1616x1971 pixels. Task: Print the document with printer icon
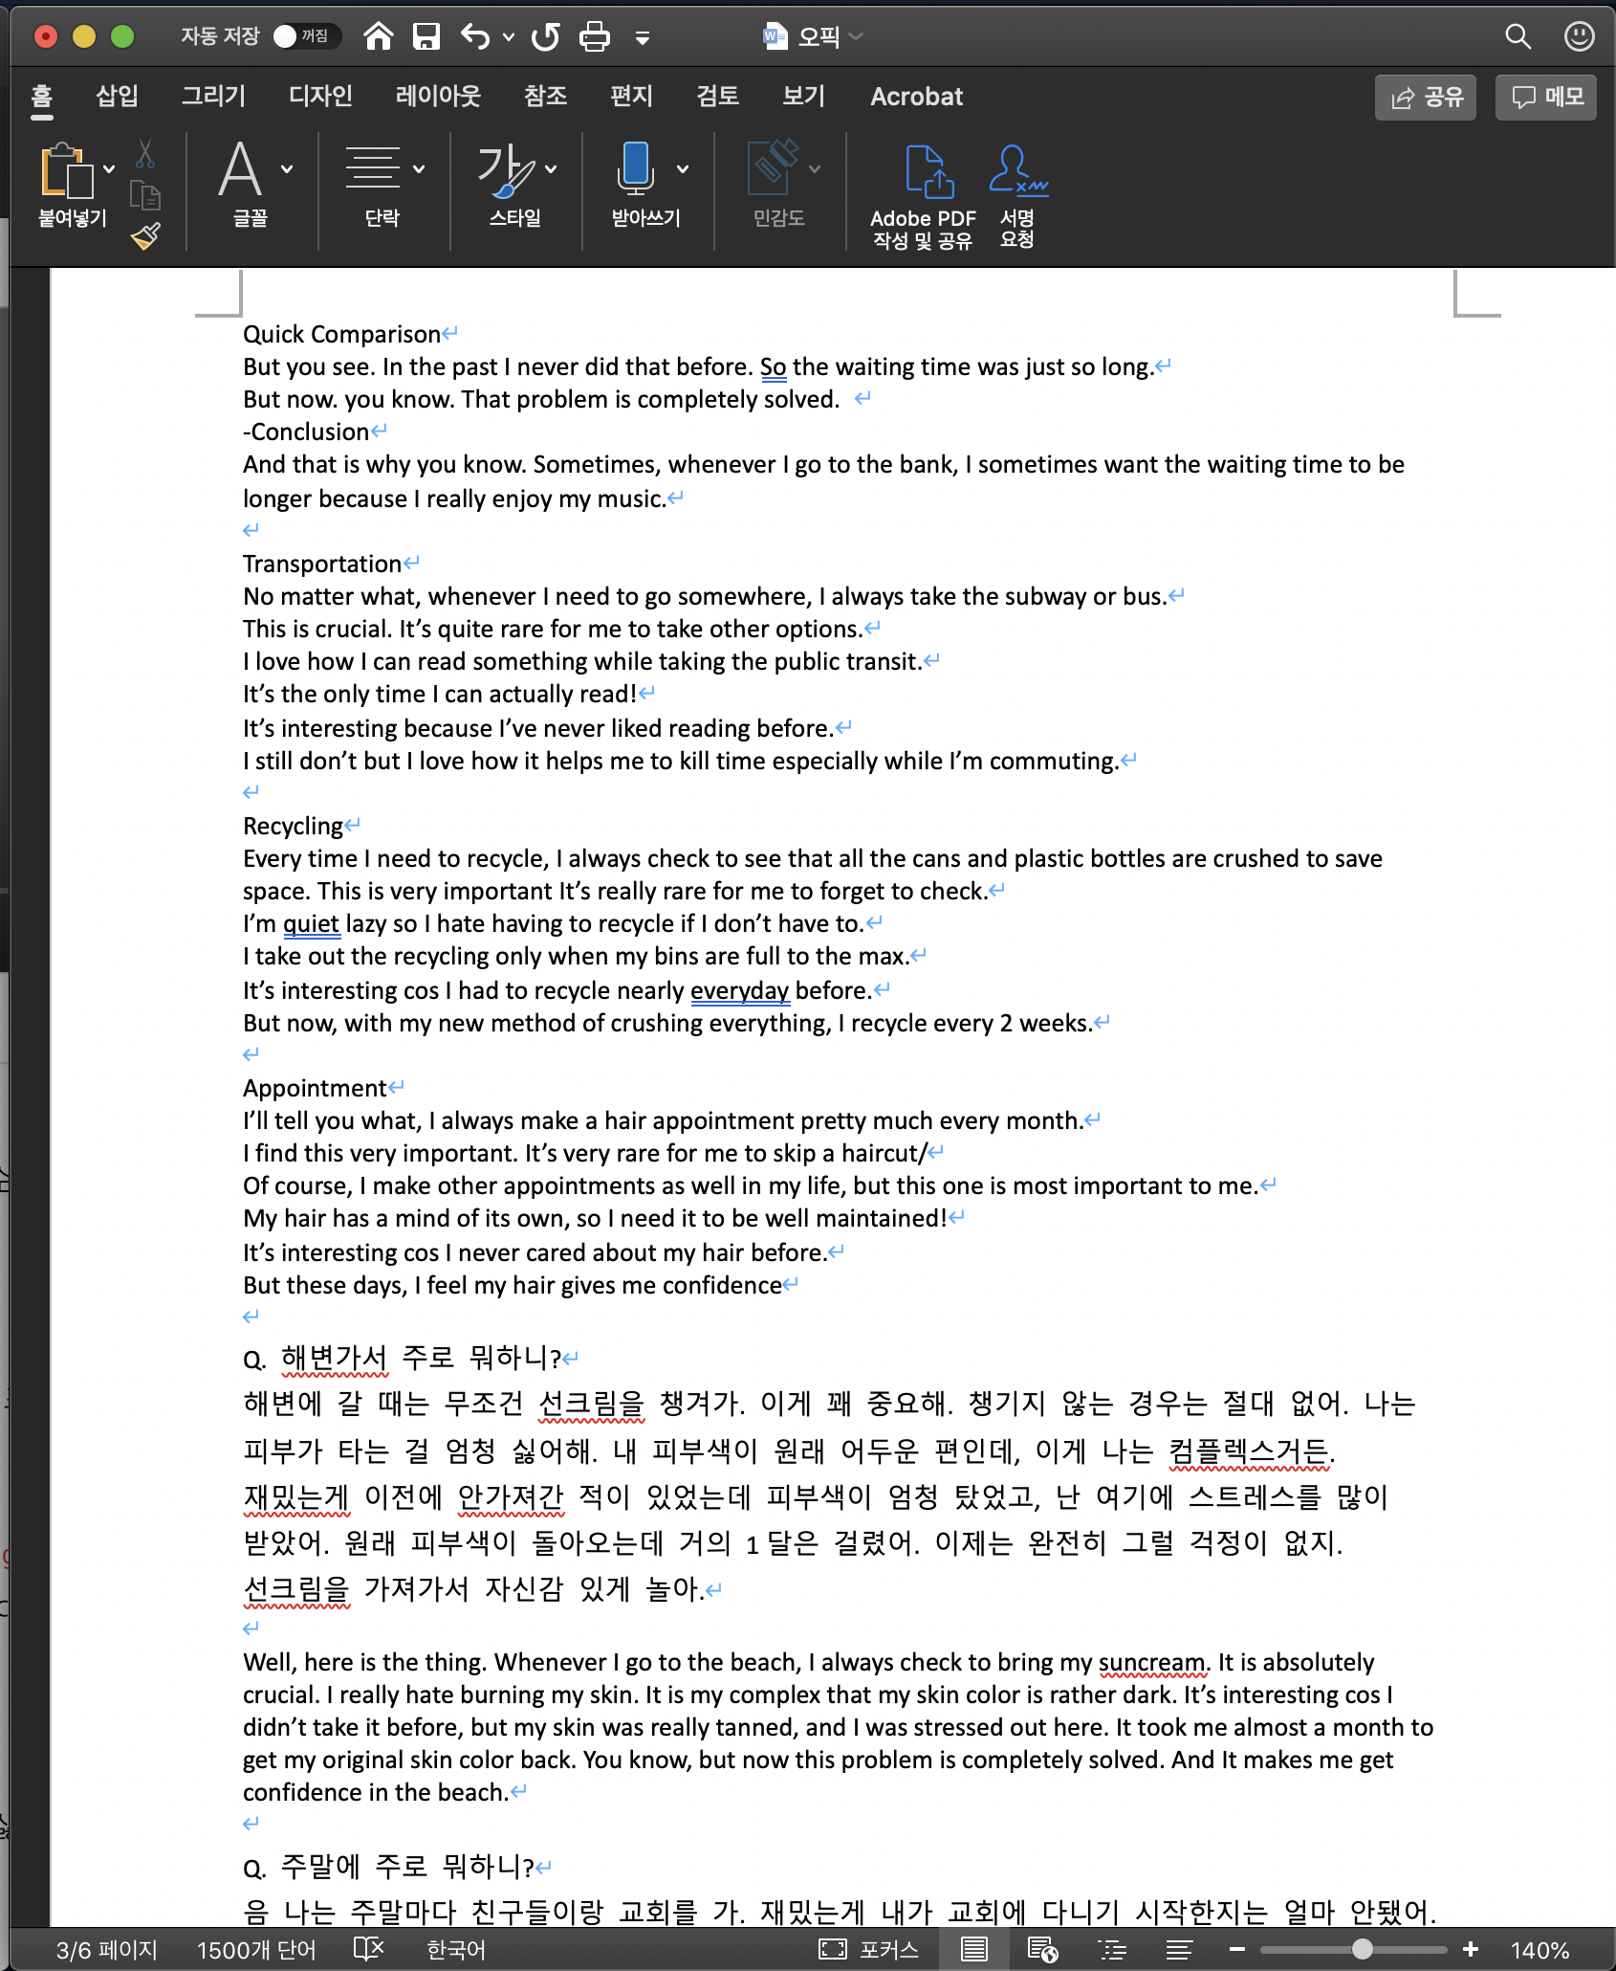tap(595, 36)
